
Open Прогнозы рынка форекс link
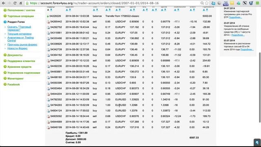coord(22,45)
